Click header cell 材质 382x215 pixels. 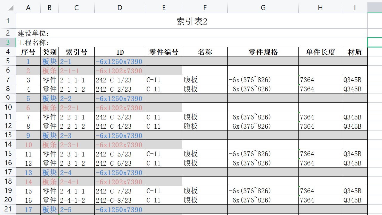pos(355,52)
